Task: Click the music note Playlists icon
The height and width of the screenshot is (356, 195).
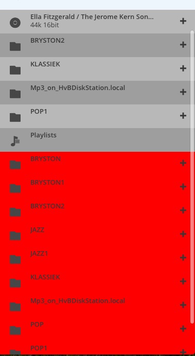Action: 15,141
